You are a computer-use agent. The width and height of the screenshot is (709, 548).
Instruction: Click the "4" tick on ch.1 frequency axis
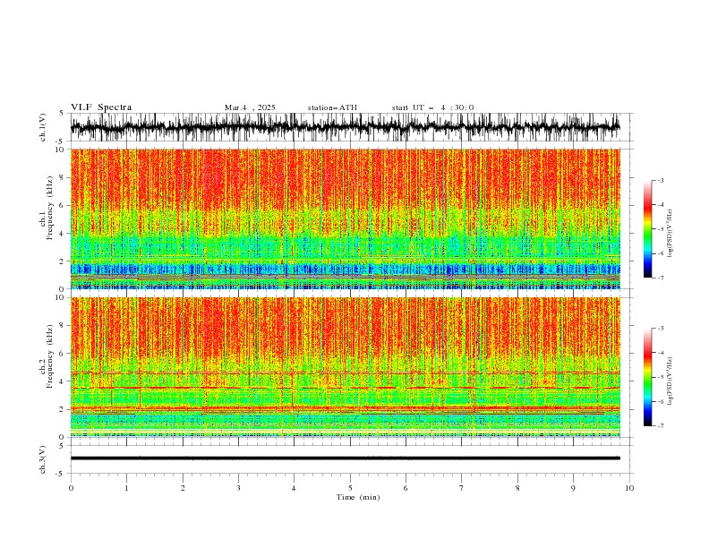[62, 234]
